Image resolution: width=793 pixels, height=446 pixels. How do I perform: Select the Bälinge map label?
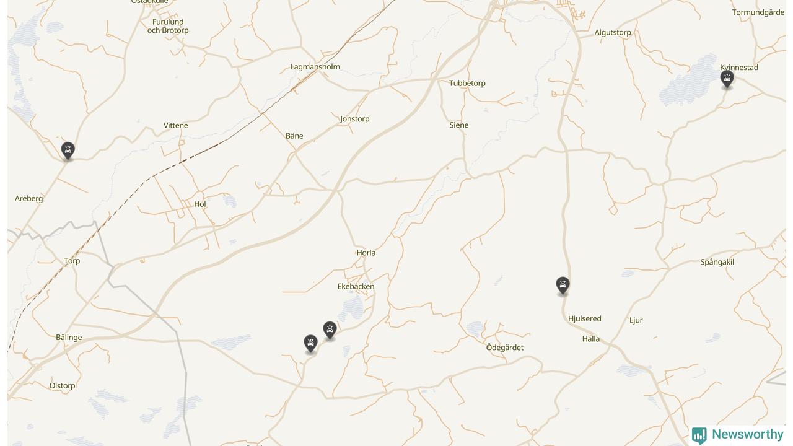click(69, 338)
